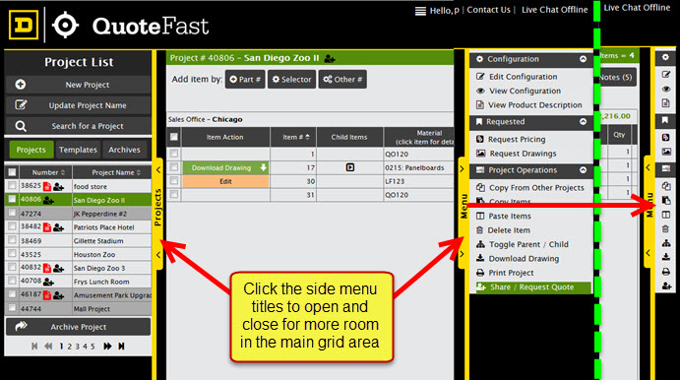Image resolution: width=680 pixels, height=380 pixels.
Task: Check the box for item 17 row
Action: [174, 167]
